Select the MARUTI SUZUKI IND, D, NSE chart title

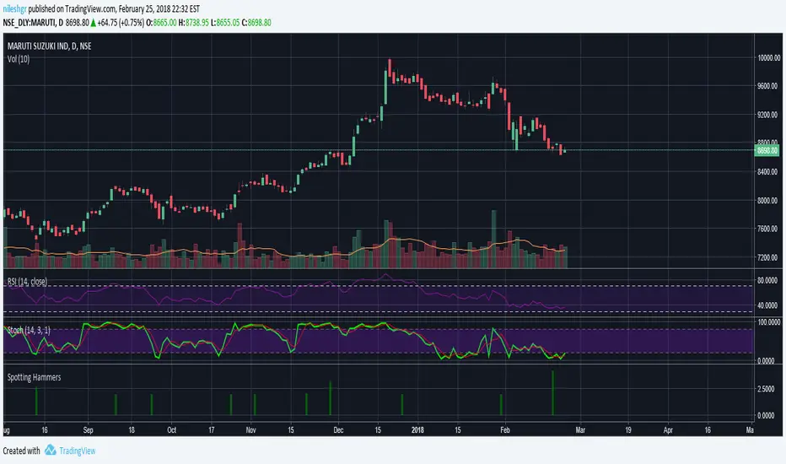point(49,46)
